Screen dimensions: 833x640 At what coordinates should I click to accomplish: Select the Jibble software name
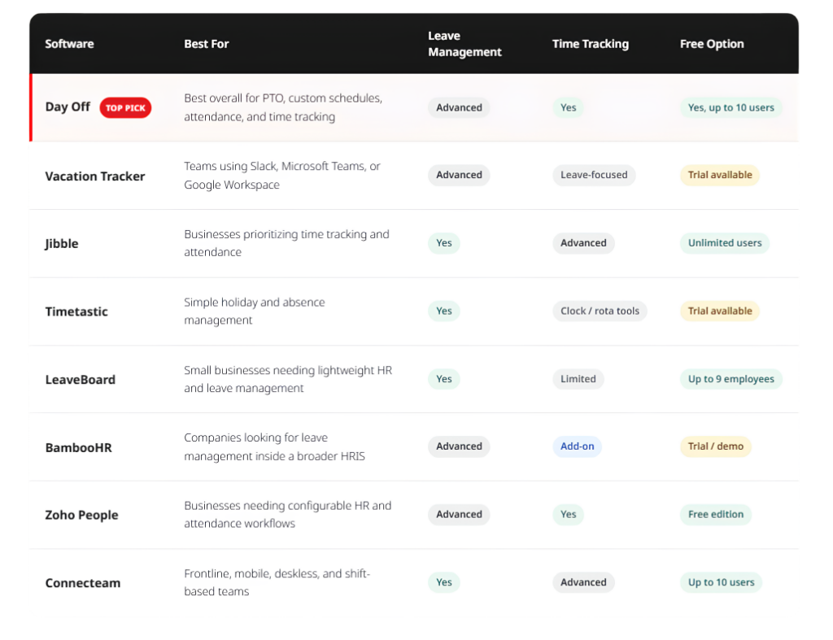(x=62, y=244)
